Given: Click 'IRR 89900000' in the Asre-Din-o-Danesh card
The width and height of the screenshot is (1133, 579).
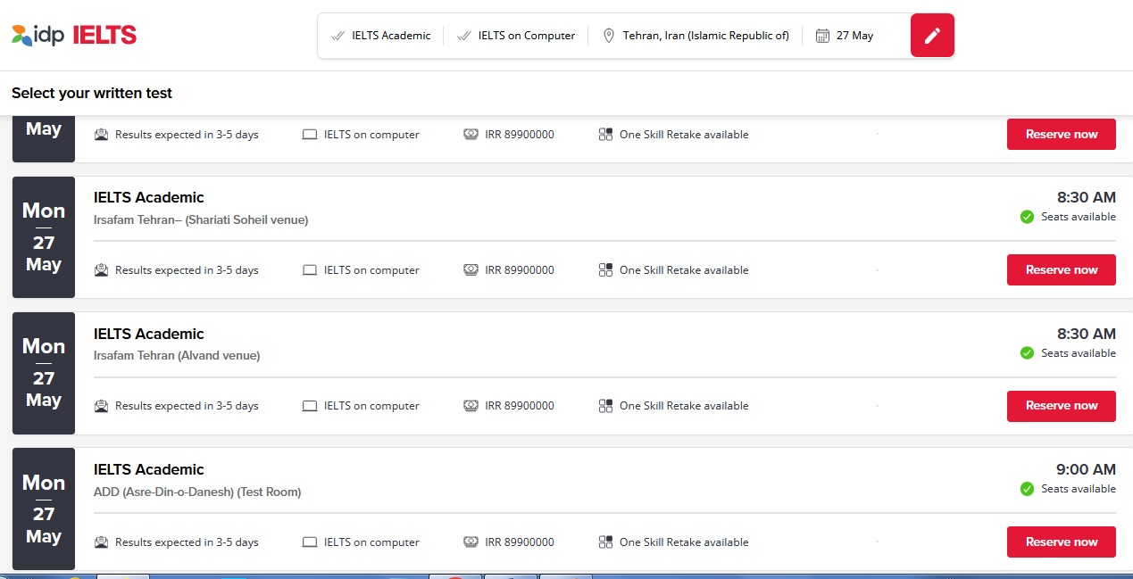Looking at the screenshot, I should (520, 542).
